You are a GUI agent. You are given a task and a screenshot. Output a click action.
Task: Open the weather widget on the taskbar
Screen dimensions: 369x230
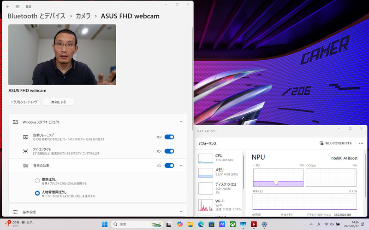point(20,224)
